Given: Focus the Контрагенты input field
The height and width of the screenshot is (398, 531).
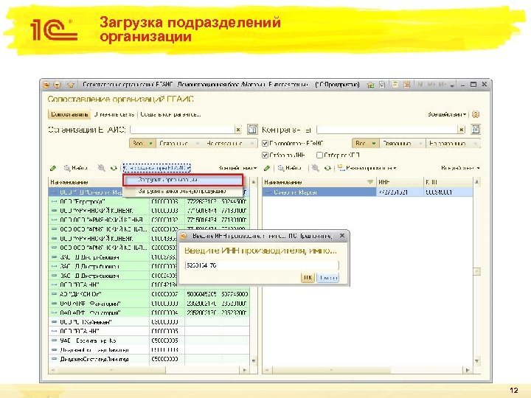Looking at the screenshot, I should 387,130.
